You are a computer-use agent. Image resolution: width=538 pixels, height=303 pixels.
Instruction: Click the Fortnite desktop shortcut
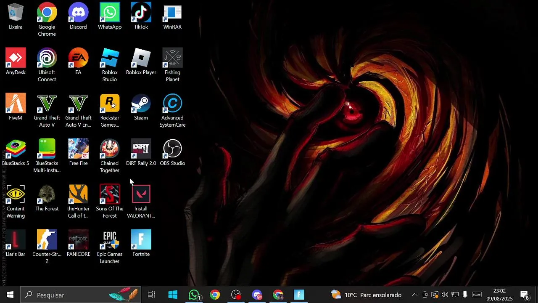tap(141, 244)
